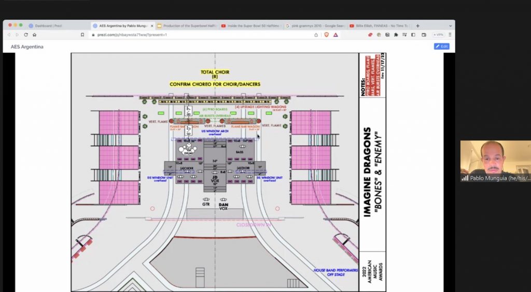
Task: Toggle the browser sidebar panel
Action: coord(413,35)
